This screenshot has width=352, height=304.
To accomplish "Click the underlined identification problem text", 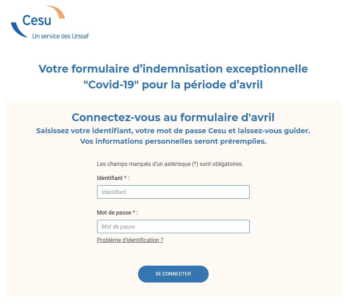I will [130, 240].
